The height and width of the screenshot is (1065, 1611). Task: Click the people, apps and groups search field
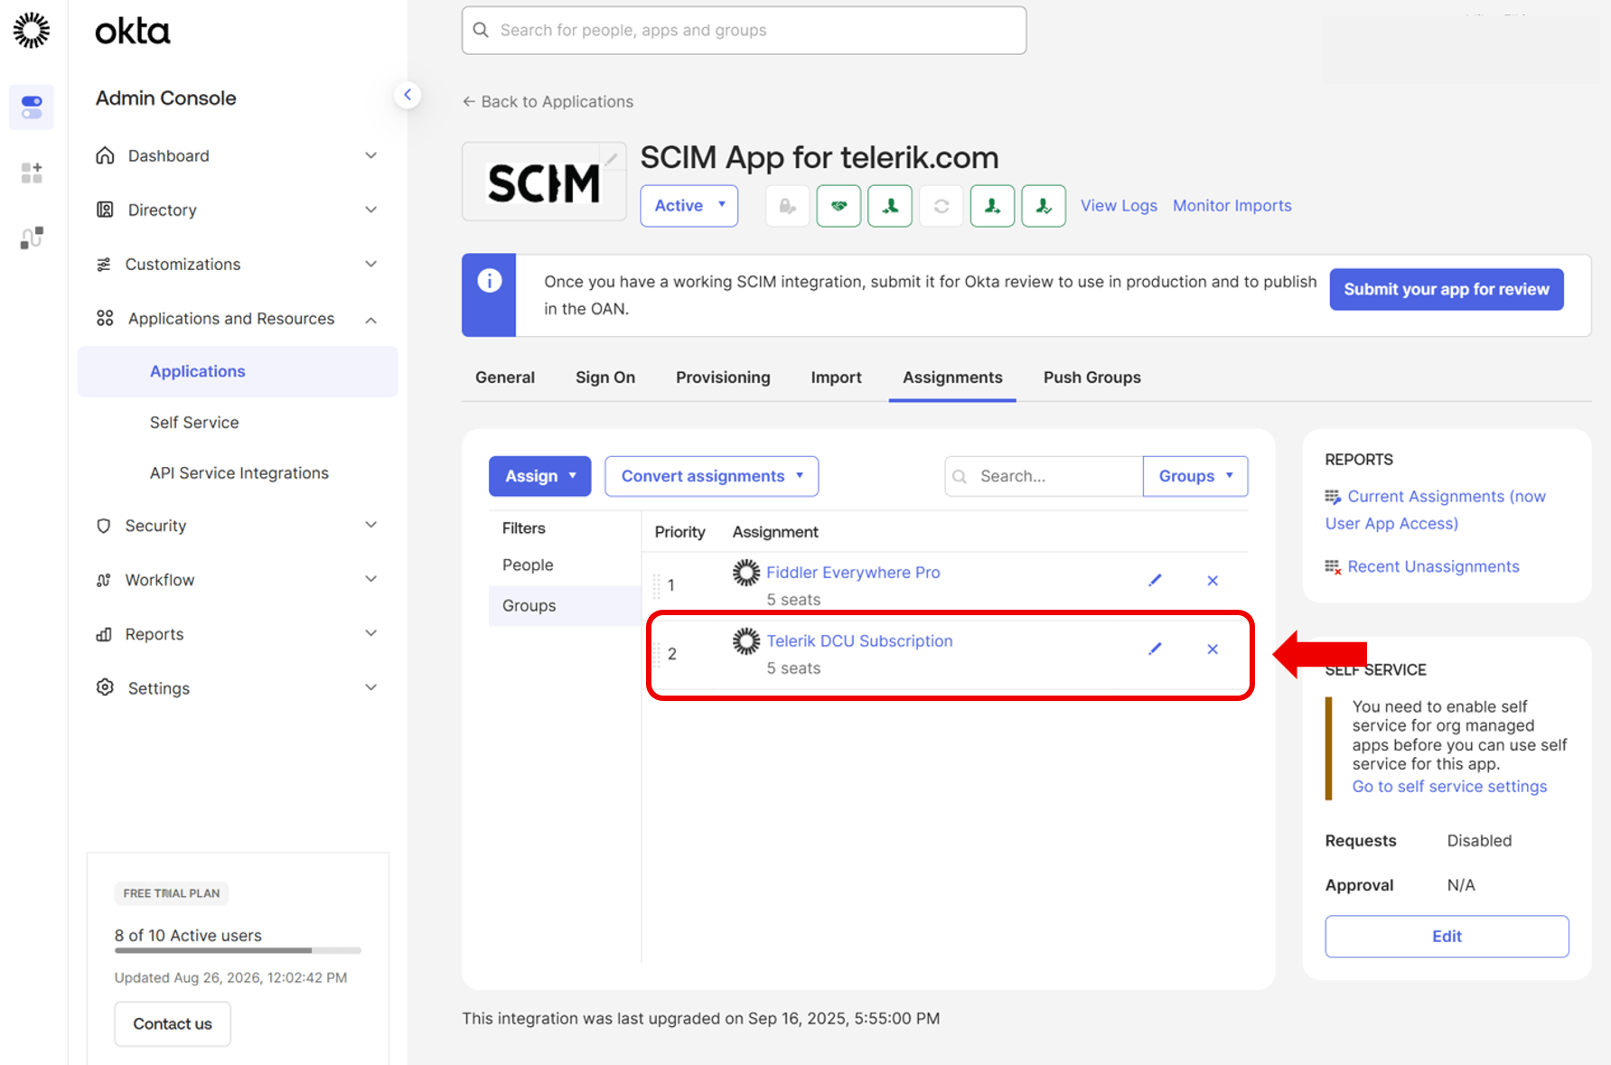click(x=744, y=31)
